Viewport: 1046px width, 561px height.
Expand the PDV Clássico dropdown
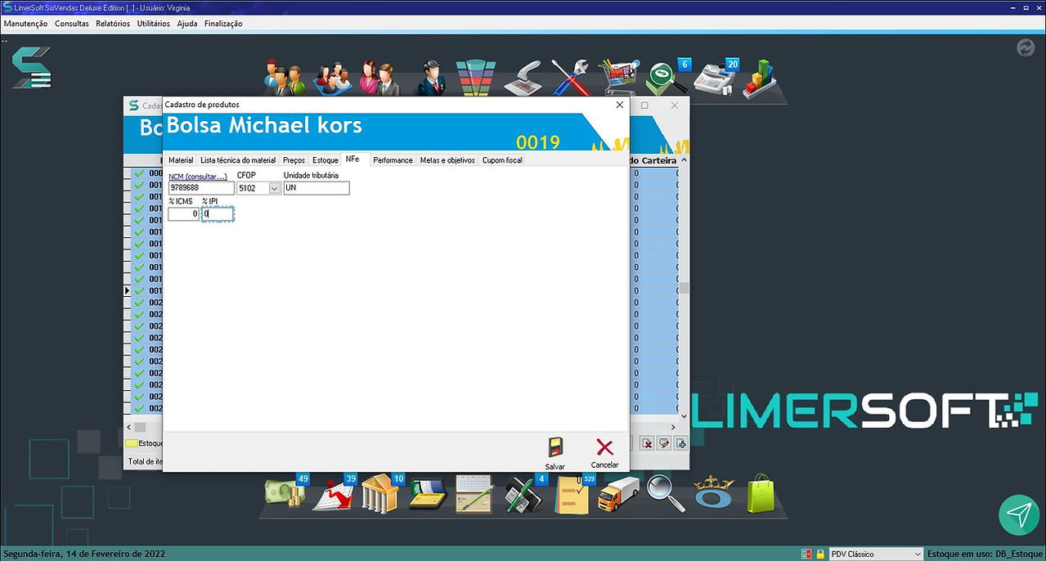pyautogui.click(x=917, y=554)
